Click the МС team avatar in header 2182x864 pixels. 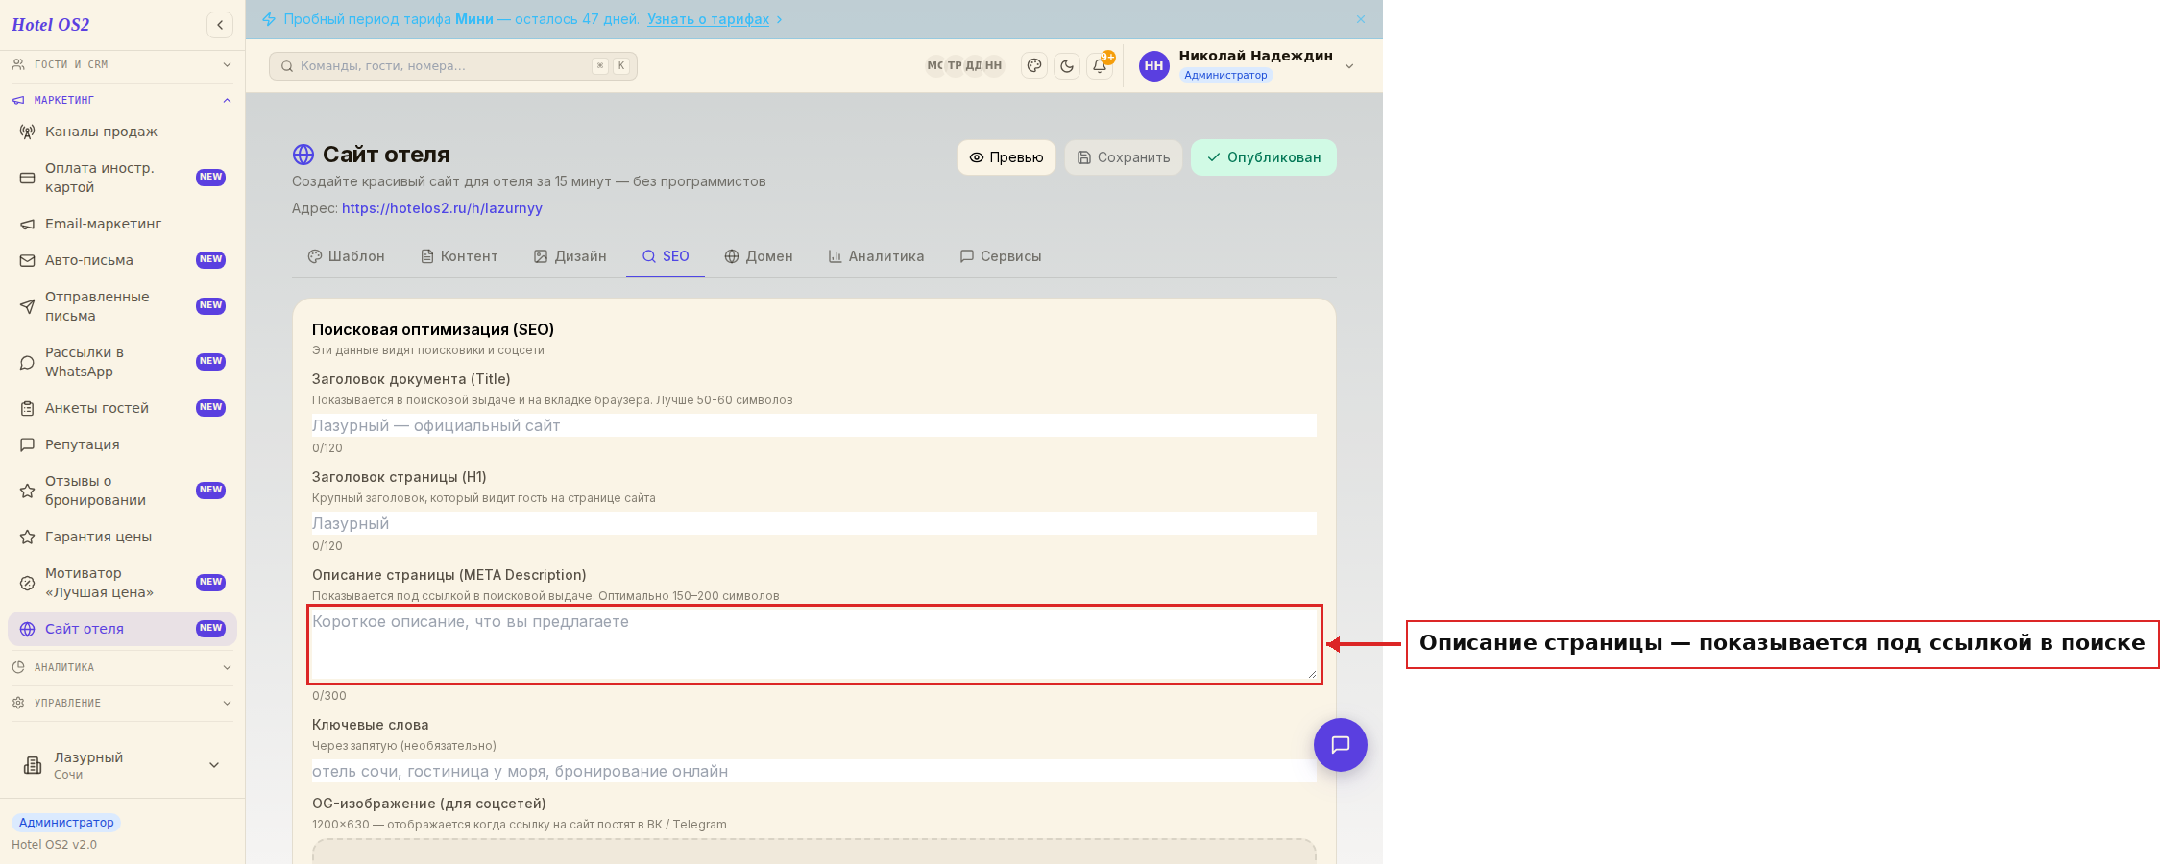tap(934, 65)
